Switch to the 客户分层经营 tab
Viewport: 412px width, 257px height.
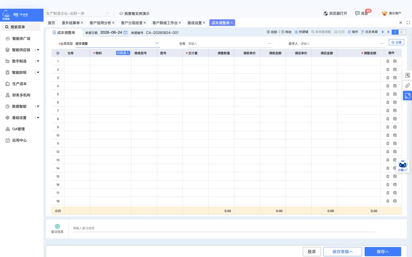(132, 23)
